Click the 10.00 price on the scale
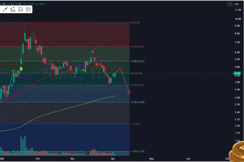The height and width of the screenshot is (162, 244). [238, 19]
